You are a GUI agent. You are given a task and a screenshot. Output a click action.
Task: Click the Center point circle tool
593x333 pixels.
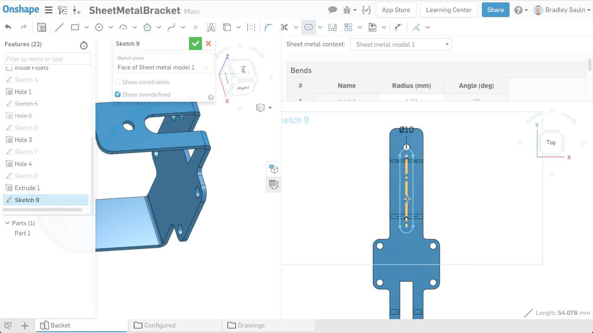click(99, 27)
